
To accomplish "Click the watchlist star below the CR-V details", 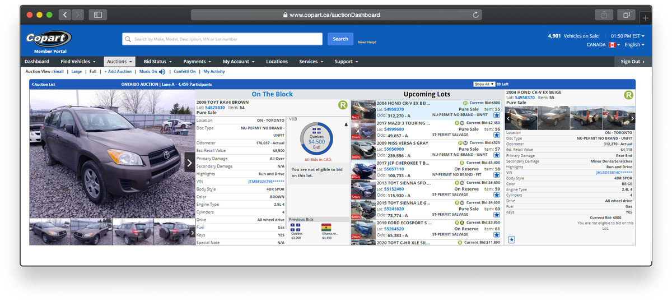I will click(511, 239).
